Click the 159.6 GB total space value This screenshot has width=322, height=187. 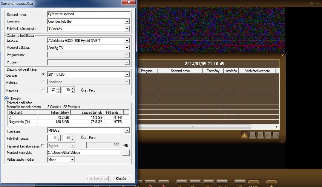point(62,122)
